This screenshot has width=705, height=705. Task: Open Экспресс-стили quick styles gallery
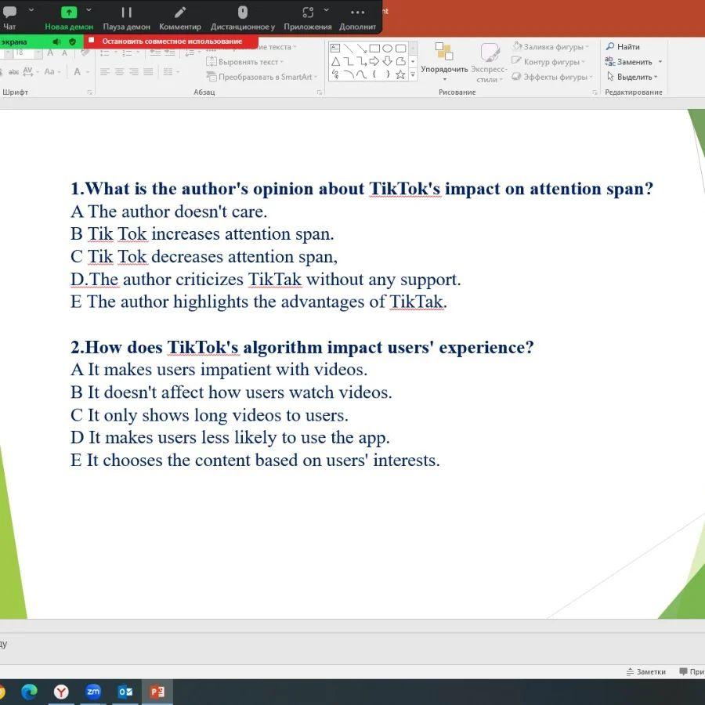click(x=489, y=62)
